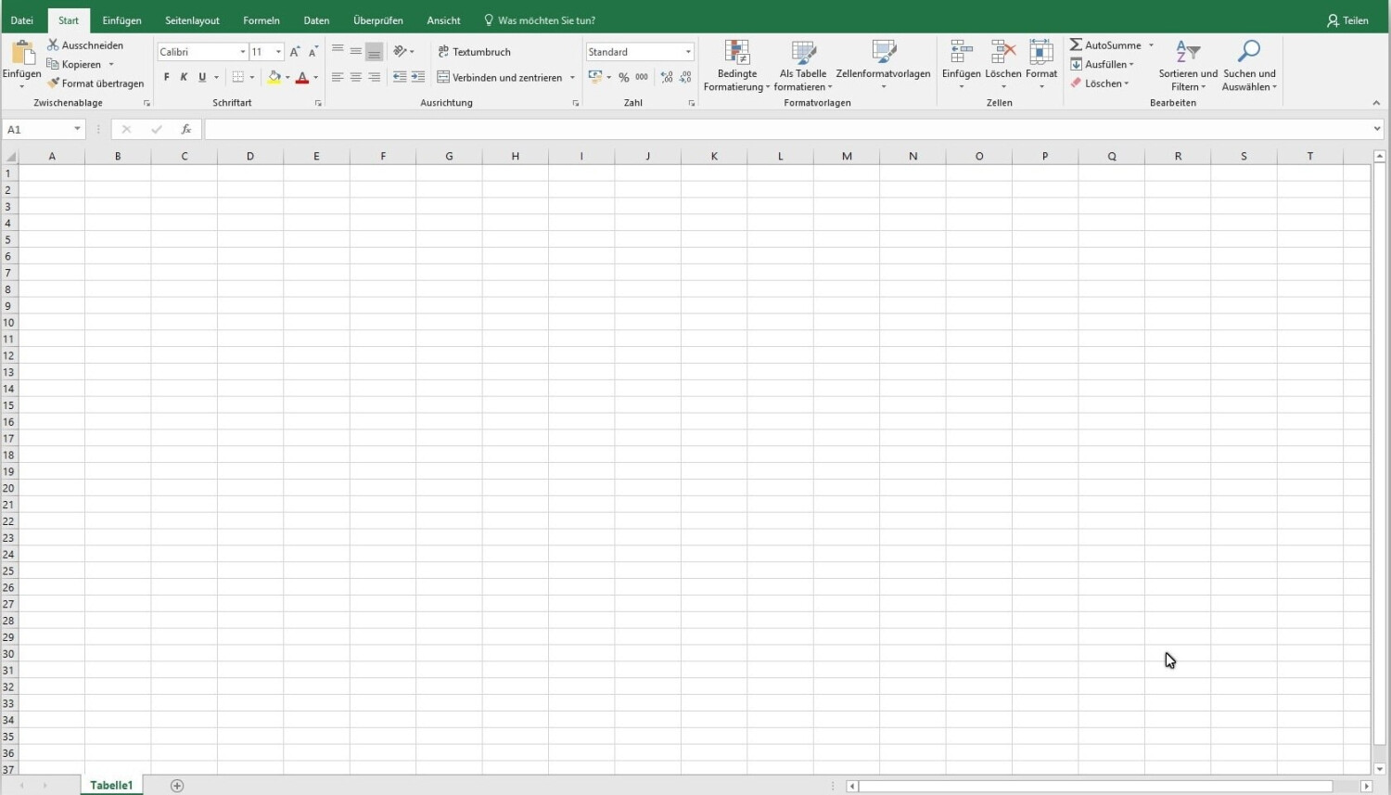
Task: Click the AutoSumme sigma icon
Action: point(1076,45)
